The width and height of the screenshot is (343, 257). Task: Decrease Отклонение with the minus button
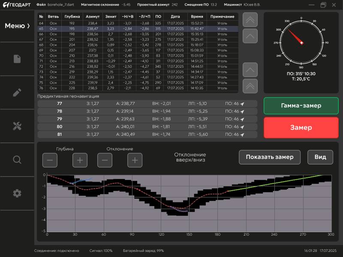[x=105, y=160]
